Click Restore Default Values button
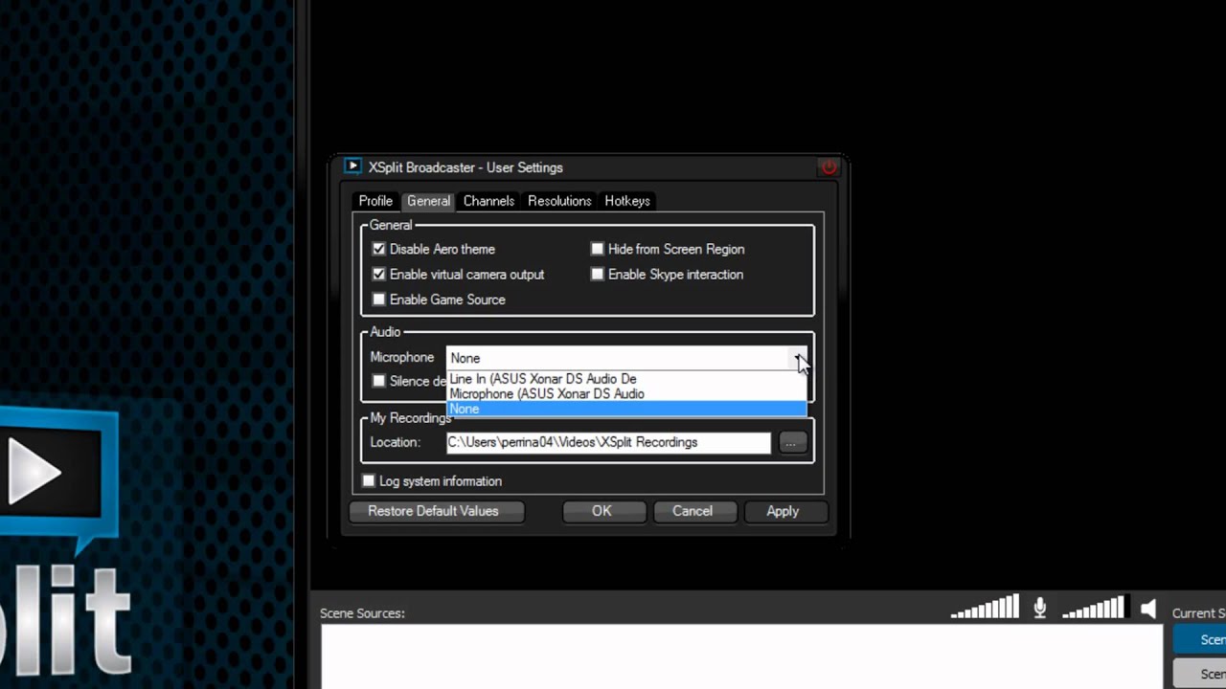Viewport: 1226px width, 689px height. (x=437, y=511)
